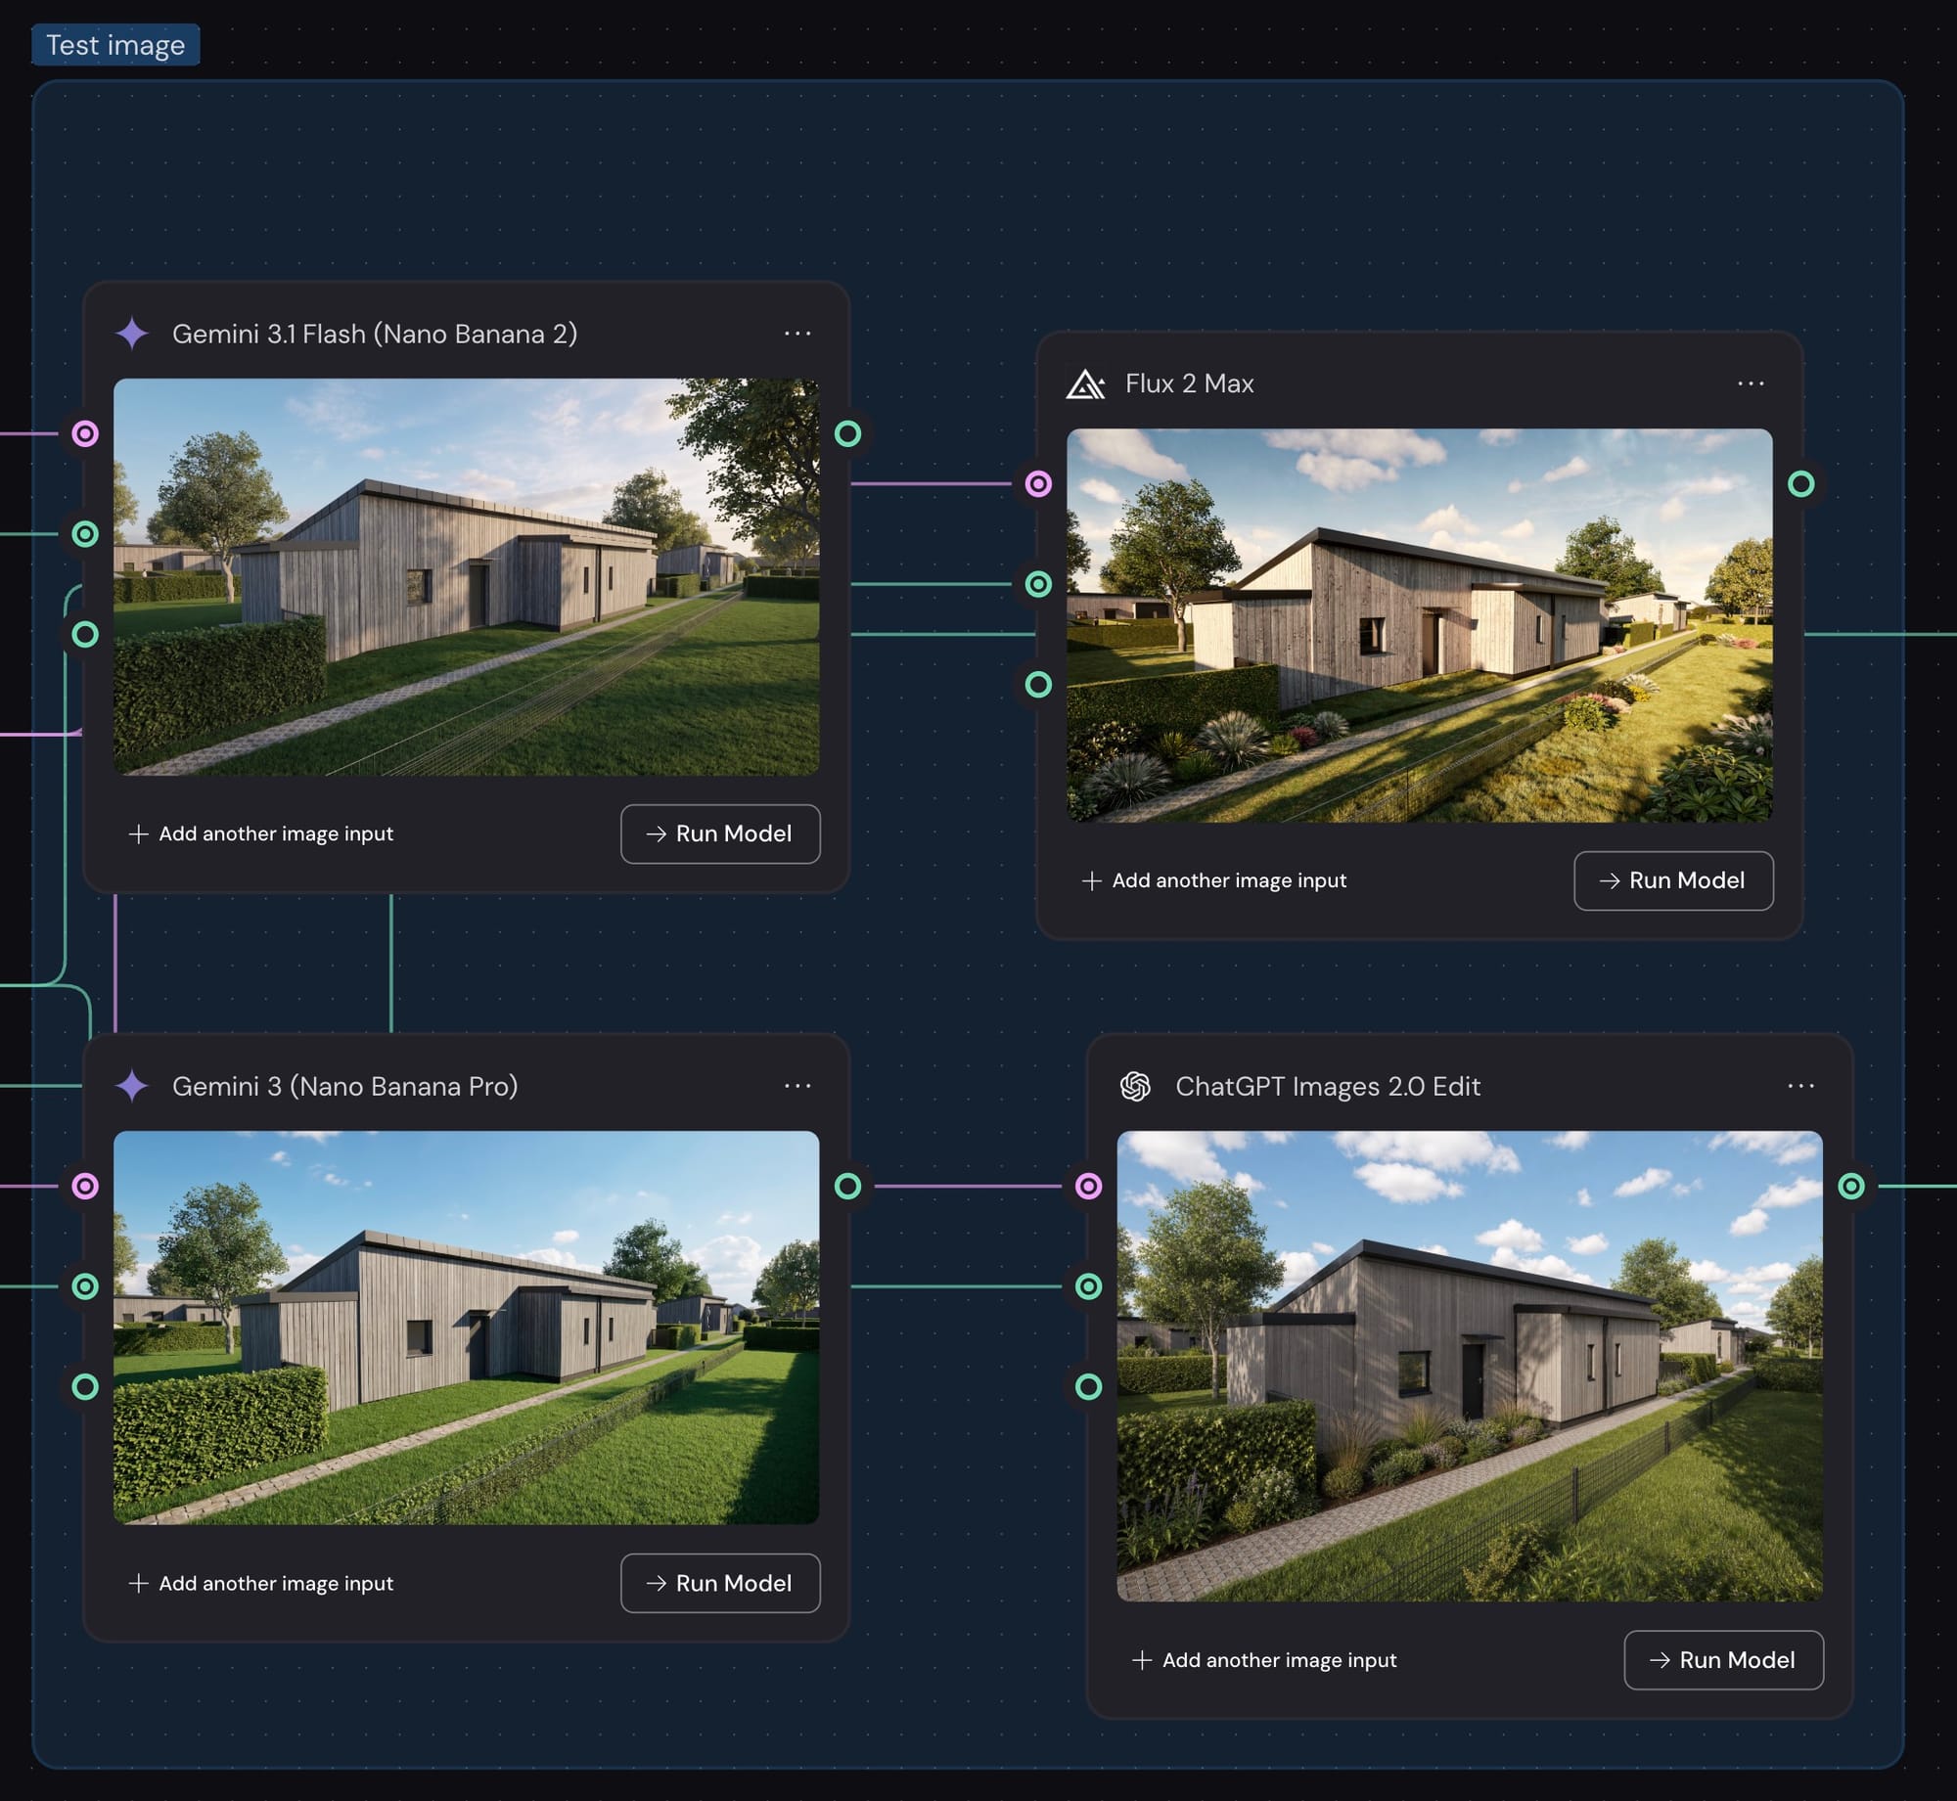This screenshot has height=1801, width=1957.
Task: Select the pink input port on ChatGPT Images 2.0 Edit
Action: click(1088, 1186)
